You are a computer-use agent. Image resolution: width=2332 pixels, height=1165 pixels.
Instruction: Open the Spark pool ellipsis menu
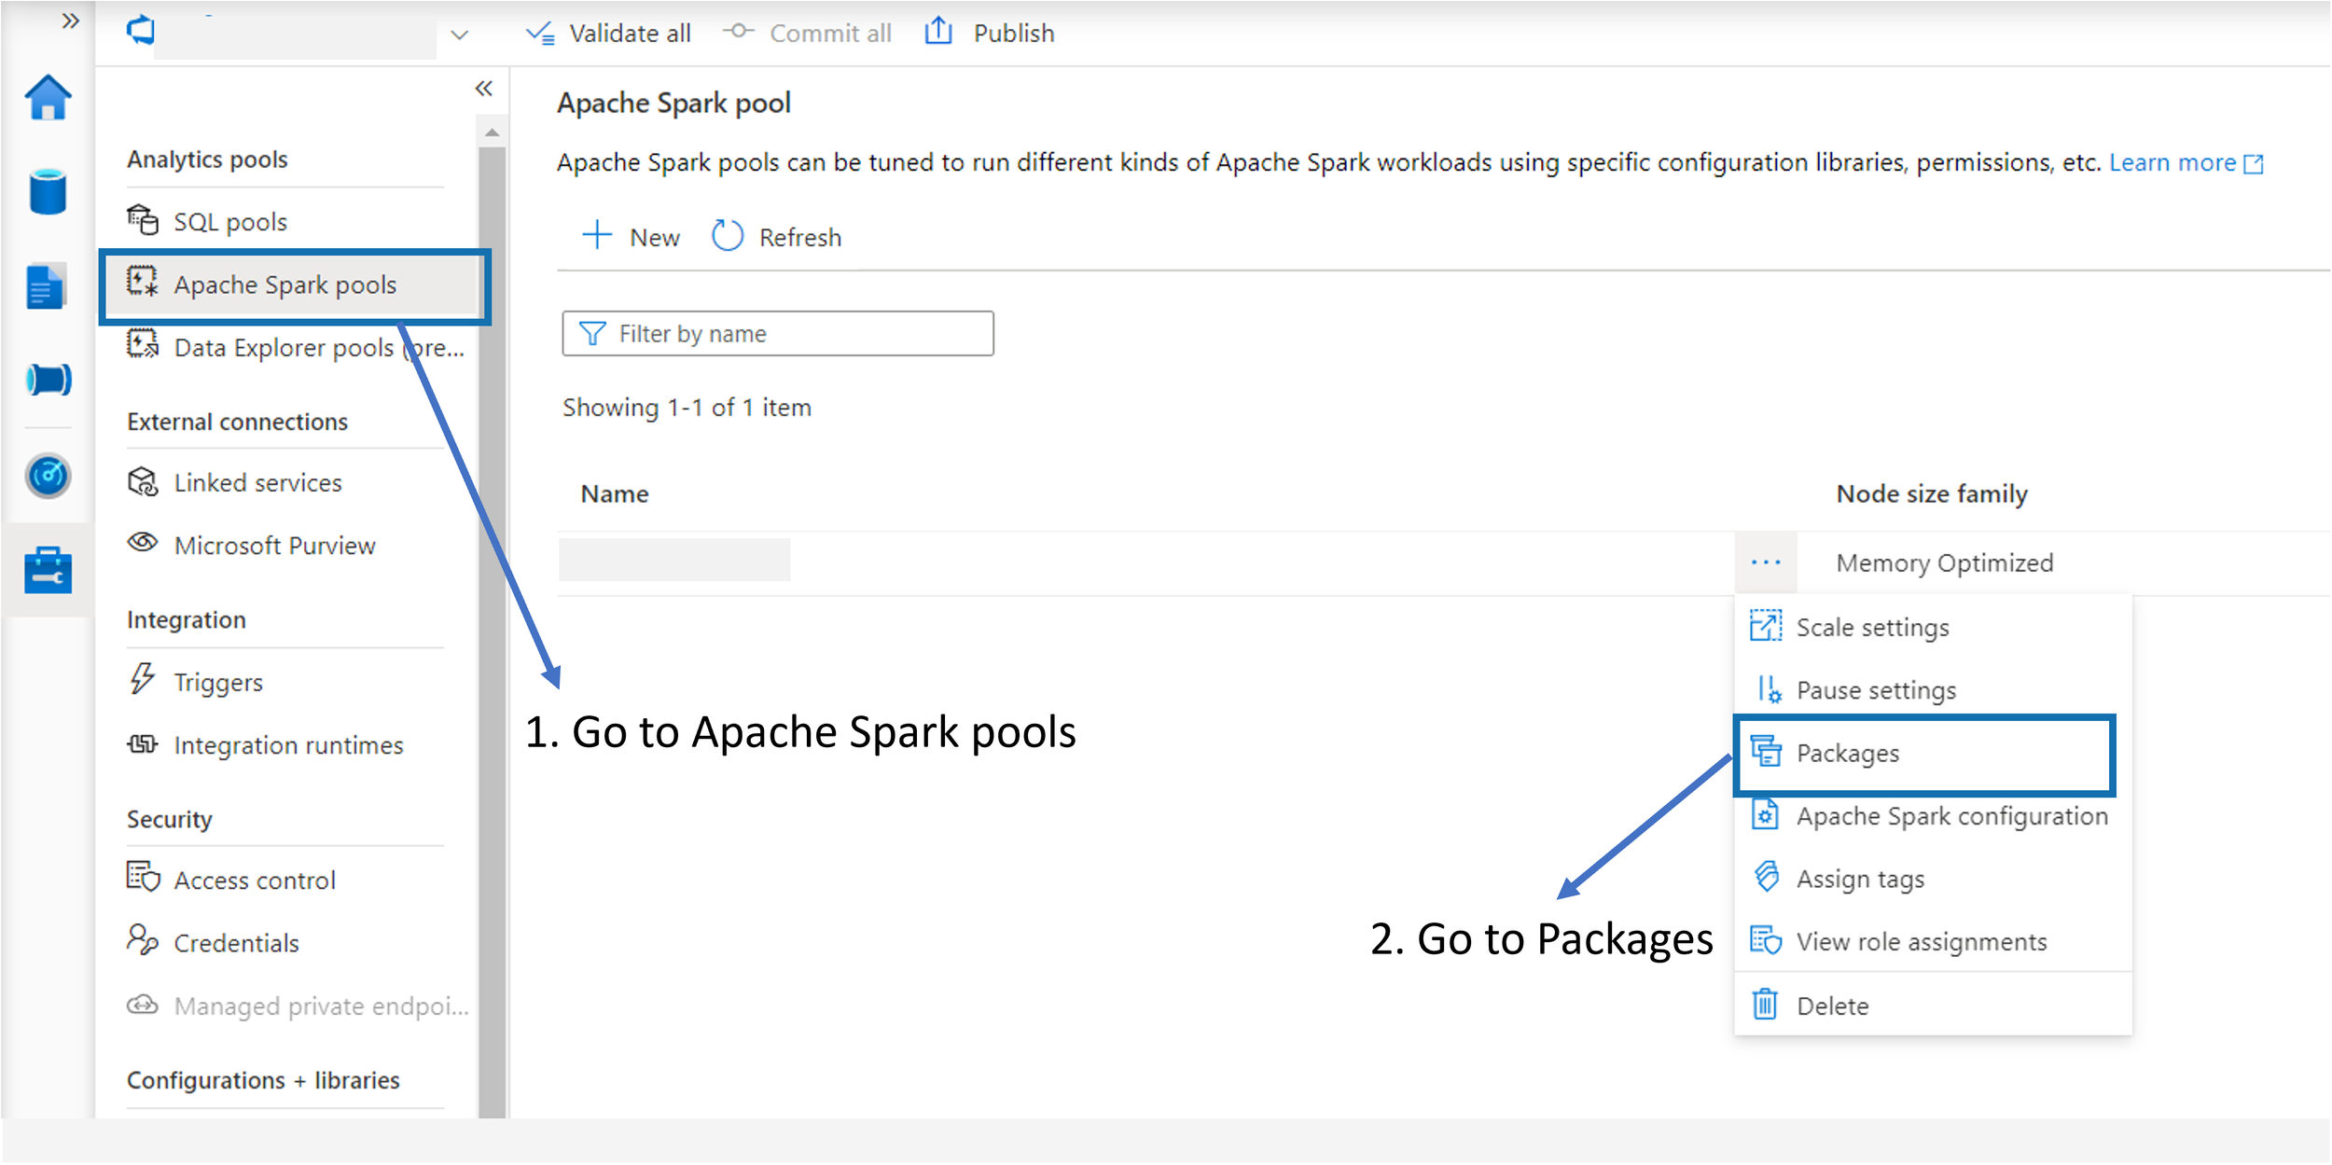click(x=1765, y=562)
